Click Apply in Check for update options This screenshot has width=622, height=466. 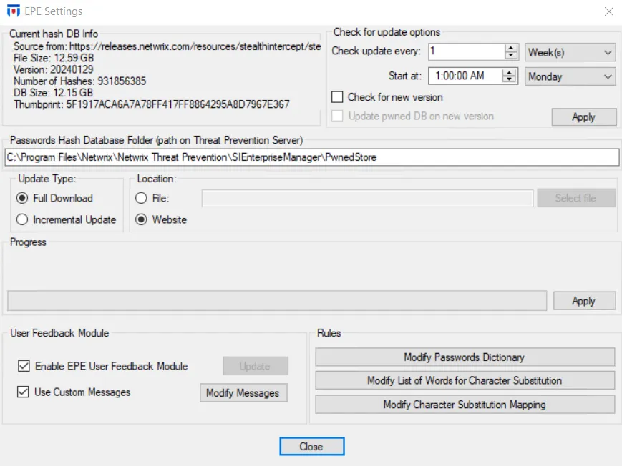click(x=583, y=117)
